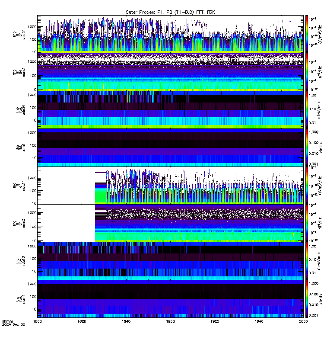Screen dimensions: 324x346
Task: Click the thb fbk scm1 color bar
Action: coord(306,147)
